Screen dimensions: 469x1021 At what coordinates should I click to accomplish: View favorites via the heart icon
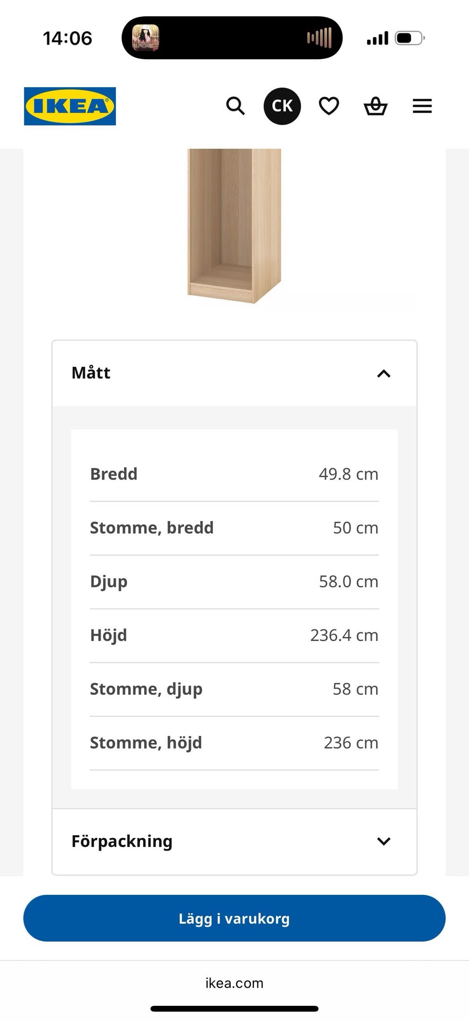coord(329,106)
